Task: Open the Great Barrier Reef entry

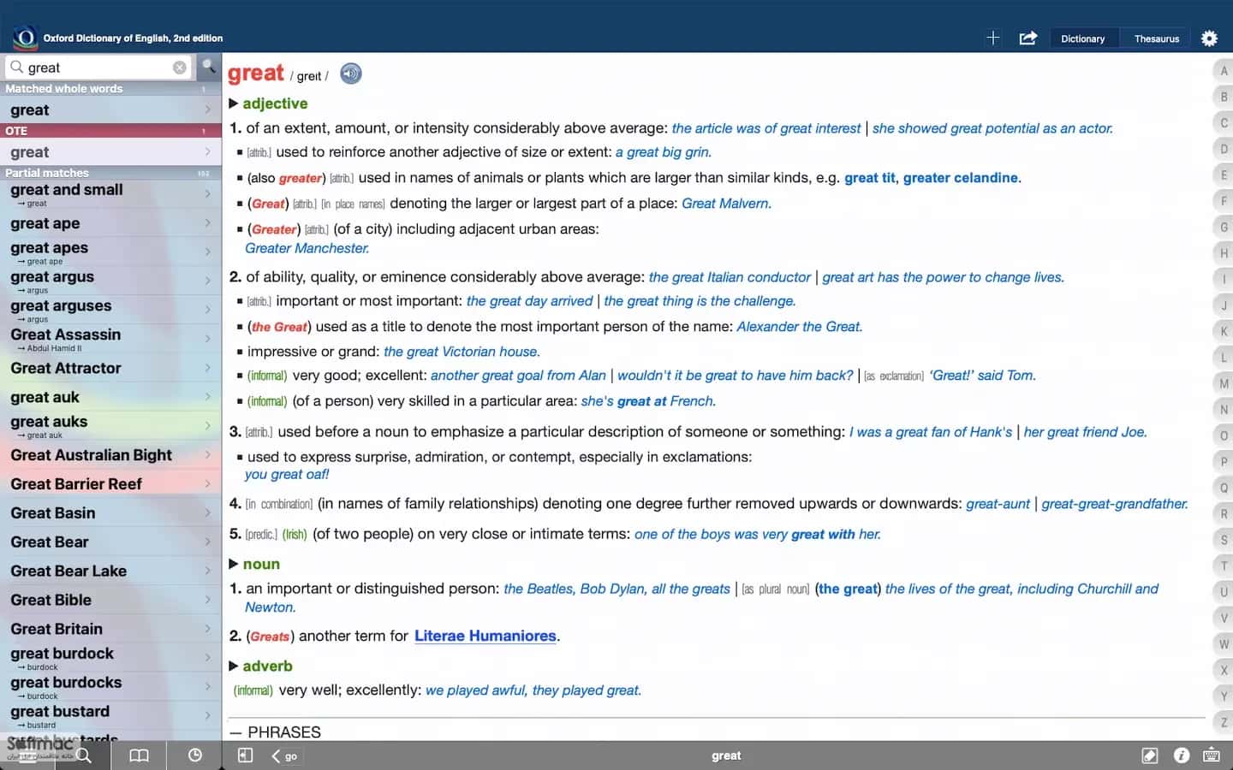Action: pyautogui.click(x=110, y=484)
